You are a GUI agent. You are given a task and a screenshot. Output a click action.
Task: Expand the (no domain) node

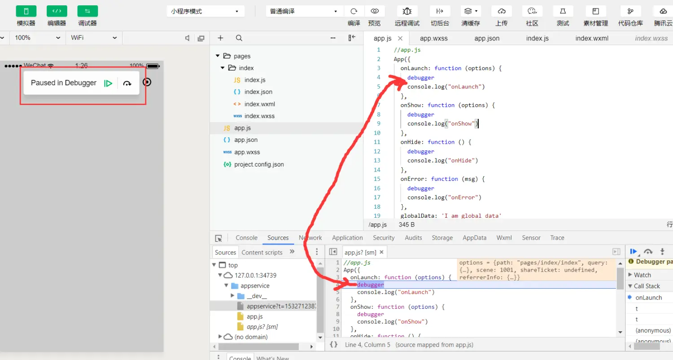click(x=220, y=337)
